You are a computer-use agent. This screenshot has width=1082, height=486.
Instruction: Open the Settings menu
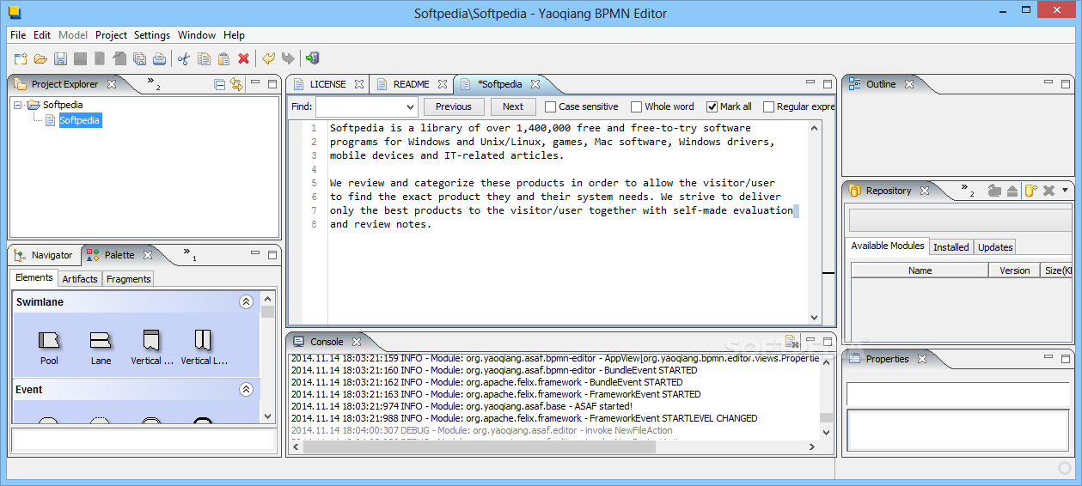[x=152, y=35]
